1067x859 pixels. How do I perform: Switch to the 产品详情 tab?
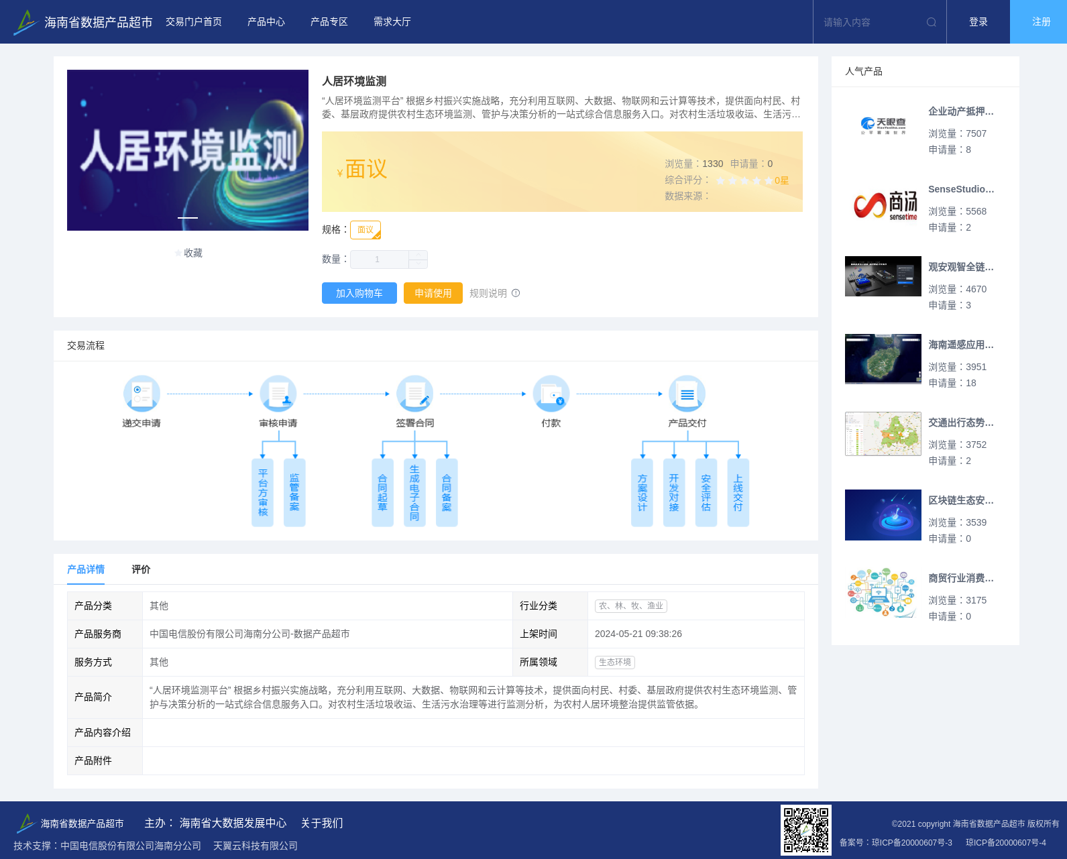point(86,569)
